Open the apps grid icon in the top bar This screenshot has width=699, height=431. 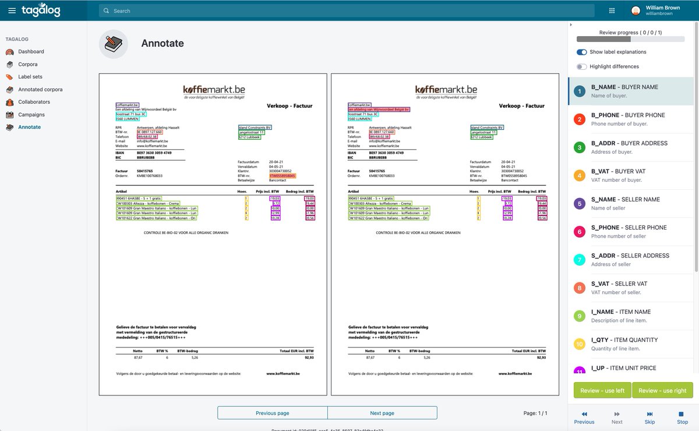click(612, 10)
